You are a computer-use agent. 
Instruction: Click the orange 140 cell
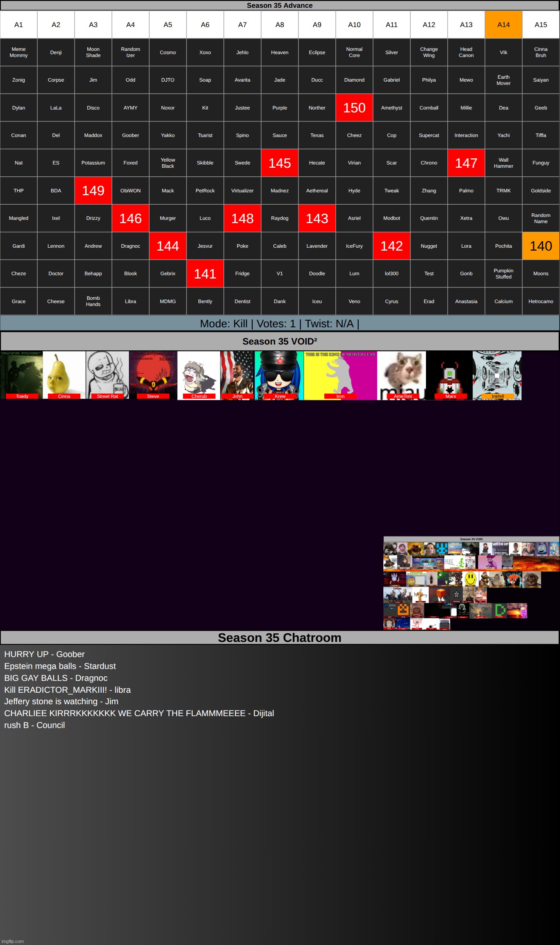tap(541, 246)
